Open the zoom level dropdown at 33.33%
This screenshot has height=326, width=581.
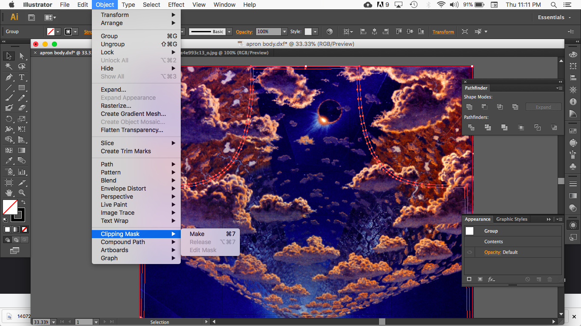coord(53,322)
